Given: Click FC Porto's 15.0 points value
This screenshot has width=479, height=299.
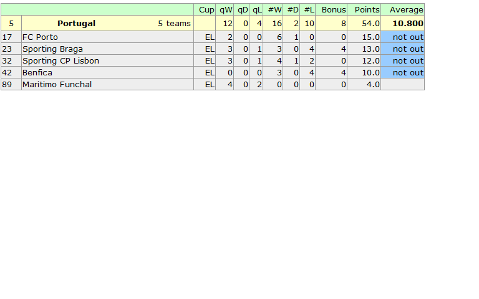Looking at the screenshot, I should coord(370,37).
